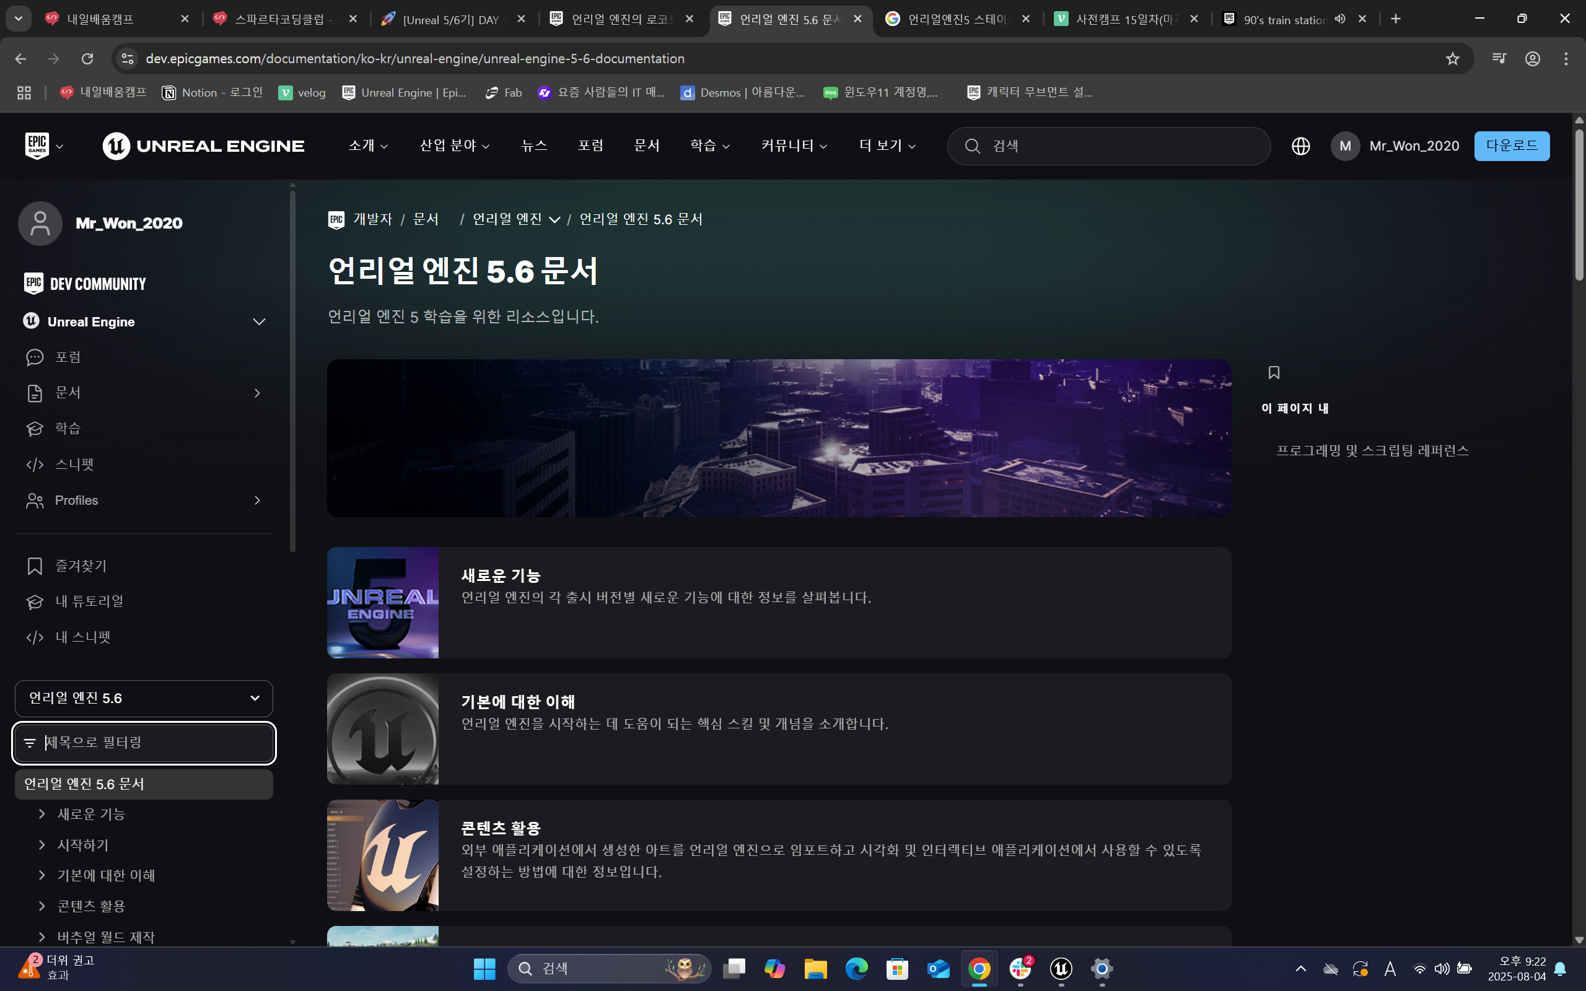This screenshot has height=991, width=1586.
Task: Open the 개발자 breadcrumb link
Action: pyautogui.click(x=372, y=219)
